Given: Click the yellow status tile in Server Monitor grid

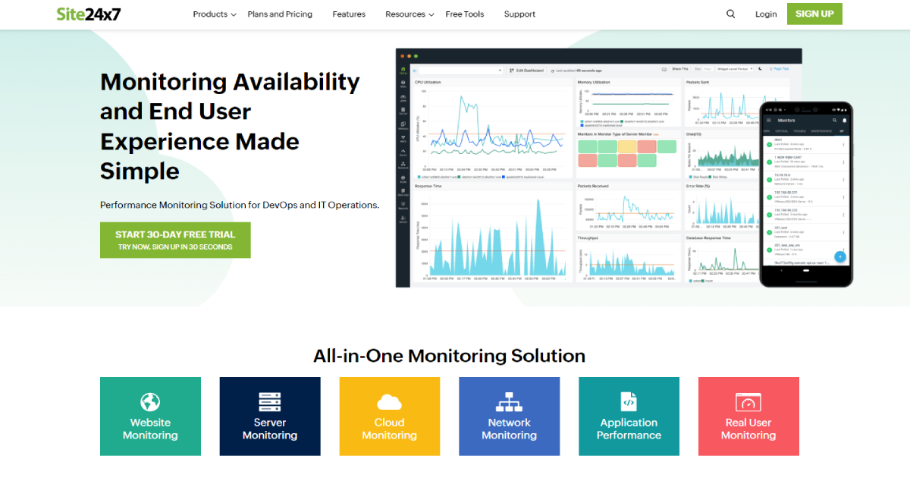Looking at the screenshot, I should (x=627, y=146).
